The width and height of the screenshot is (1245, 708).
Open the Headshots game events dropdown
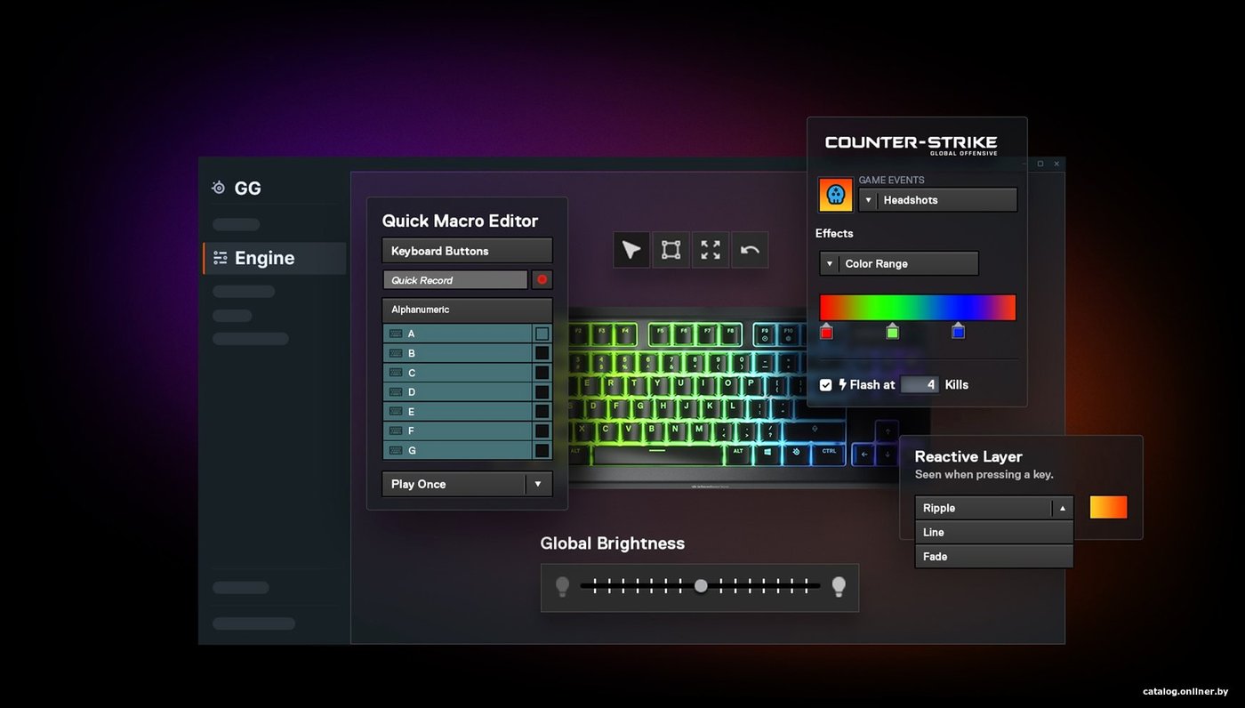[x=938, y=200]
